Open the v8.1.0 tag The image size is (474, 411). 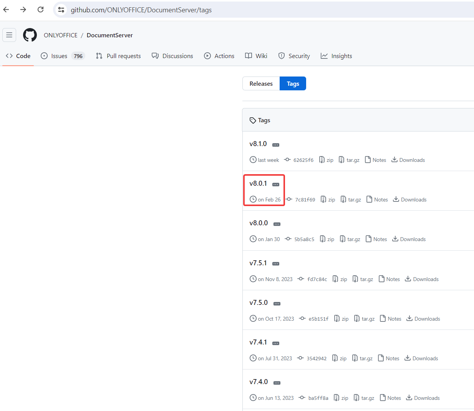(x=258, y=144)
